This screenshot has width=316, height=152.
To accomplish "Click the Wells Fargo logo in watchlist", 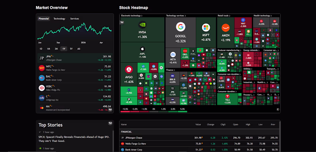I will 42,68.
